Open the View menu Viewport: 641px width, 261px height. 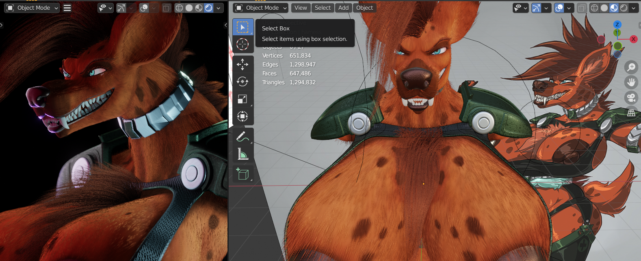click(301, 8)
